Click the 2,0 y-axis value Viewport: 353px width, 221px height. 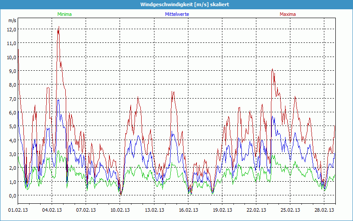click(13, 168)
